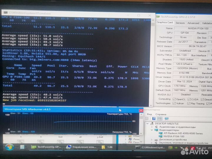Switch to TechPowerUp GPU-Z from the taskbar
This screenshot has height=159, width=212.
(x=46, y=147)
